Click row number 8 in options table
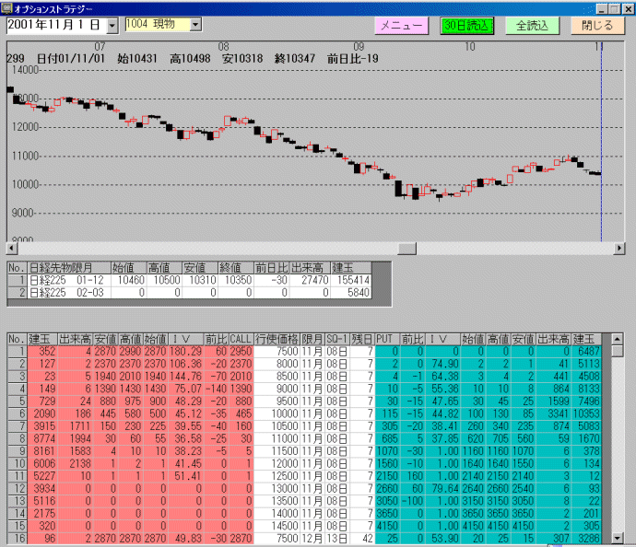 point(18,439)
